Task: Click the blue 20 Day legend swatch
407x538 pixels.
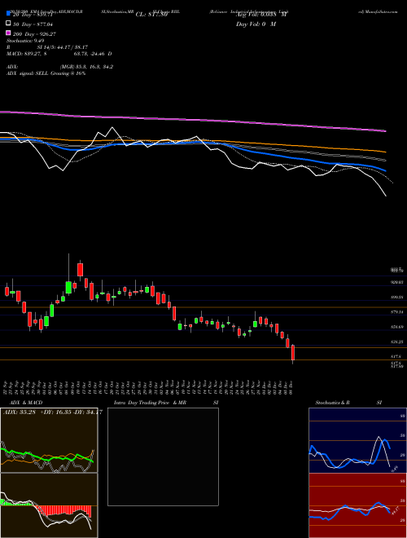Action: coord(8,13)
